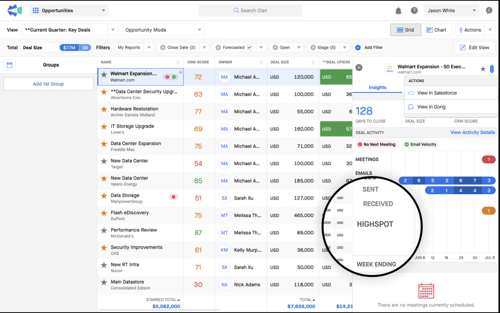Expand the Close Date filter dropdown arrow
Image resolution: width=500 pixels, height=313 pixels.
tap(204, 47)
